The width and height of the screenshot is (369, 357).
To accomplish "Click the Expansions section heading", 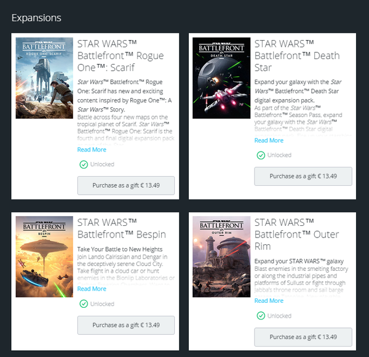I will [36, 18].
